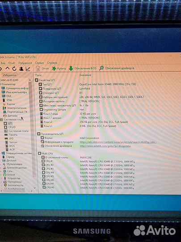This screenshot has height=242, width=181.
Task: Select Чипсет tree item
Action: (x=11, y=142)
